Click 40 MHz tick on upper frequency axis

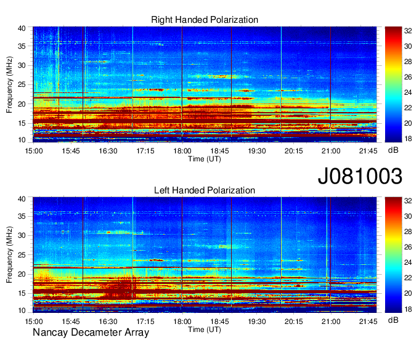coord(22,28)
